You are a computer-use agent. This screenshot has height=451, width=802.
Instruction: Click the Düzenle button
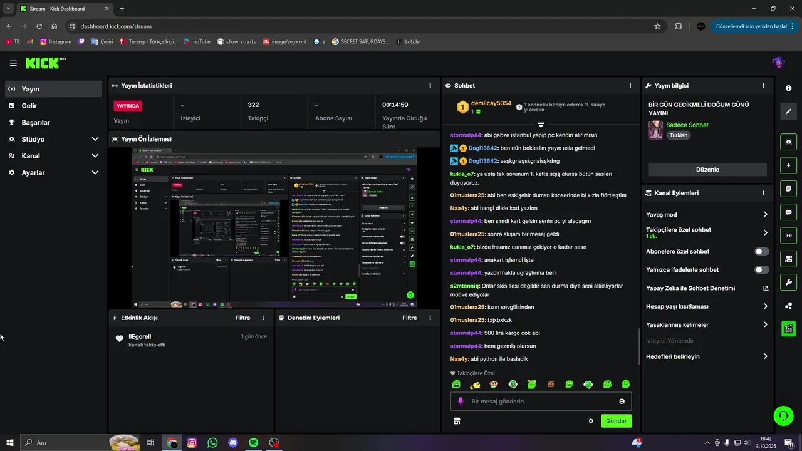coord(707,170)
